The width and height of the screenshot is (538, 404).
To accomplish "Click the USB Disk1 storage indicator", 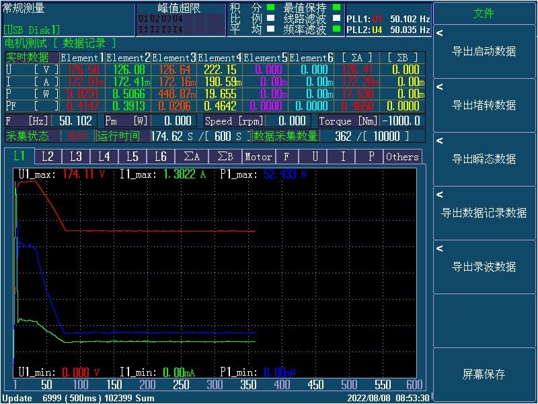I will click(32, 30).
